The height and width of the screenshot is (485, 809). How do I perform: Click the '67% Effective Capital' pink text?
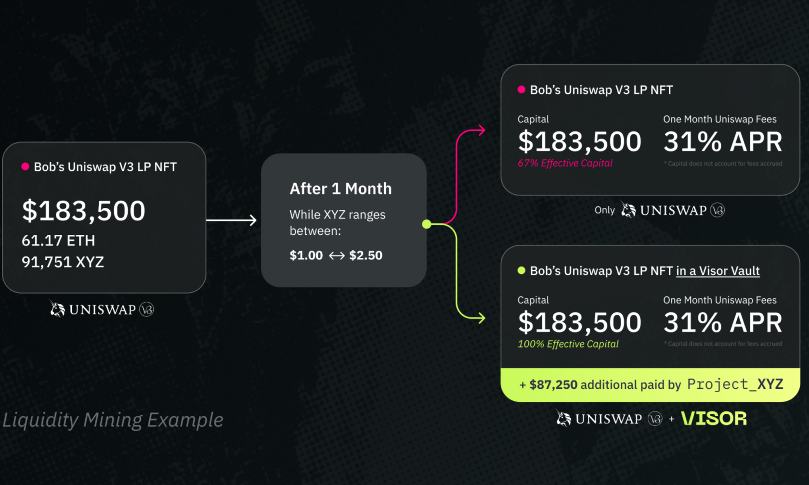point(565,163)
